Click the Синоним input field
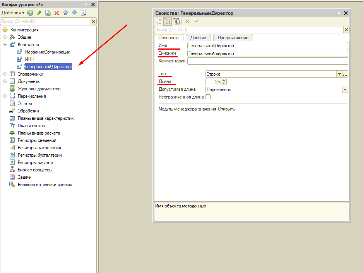The image size is (363, 273). point(268,54)
